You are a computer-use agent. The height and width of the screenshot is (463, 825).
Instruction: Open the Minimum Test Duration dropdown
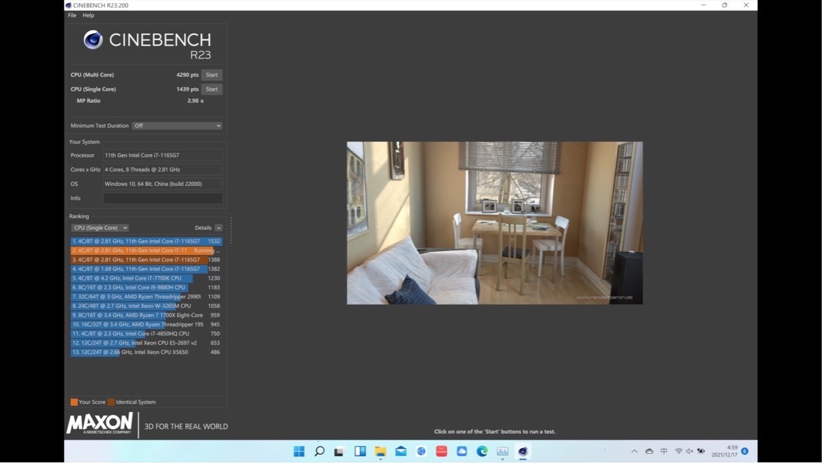177,126
